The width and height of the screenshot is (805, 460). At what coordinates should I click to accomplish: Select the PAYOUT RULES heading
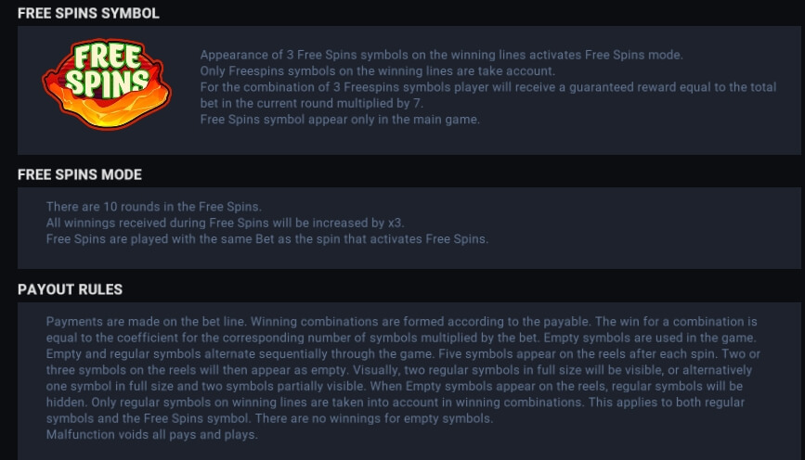[70, 289]
